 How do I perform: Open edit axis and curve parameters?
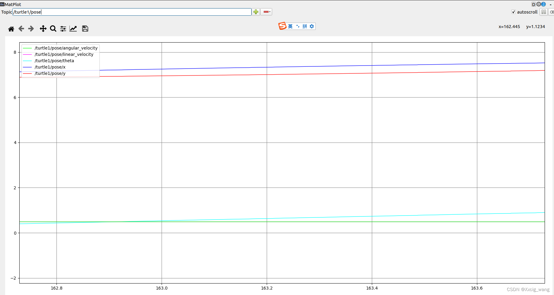pyautogui.click(x=73, y=29)
